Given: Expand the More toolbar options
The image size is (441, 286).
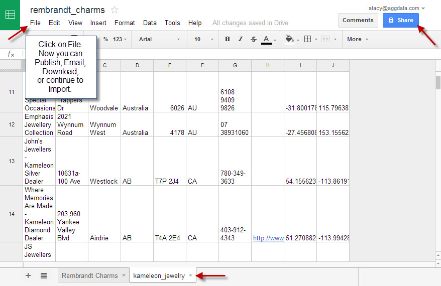Looking at the screenshot, I should click(x=358, y=39).
